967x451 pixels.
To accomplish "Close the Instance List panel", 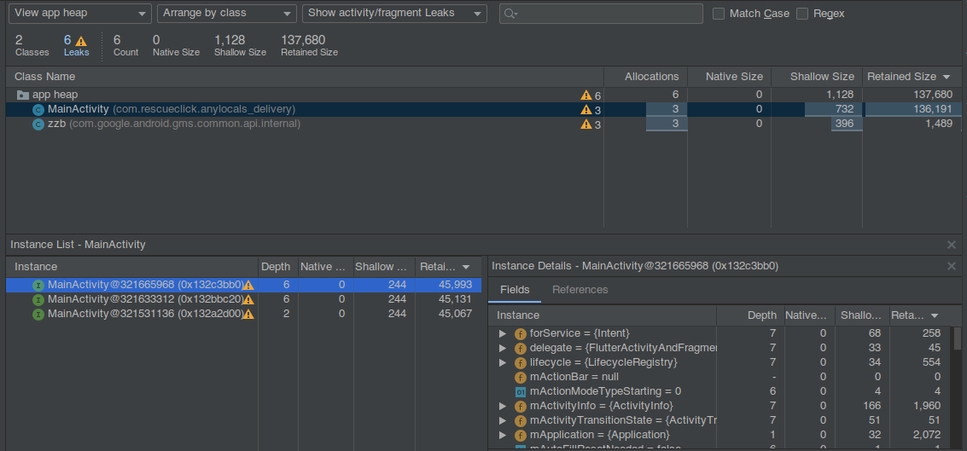I will click(952, 245).
